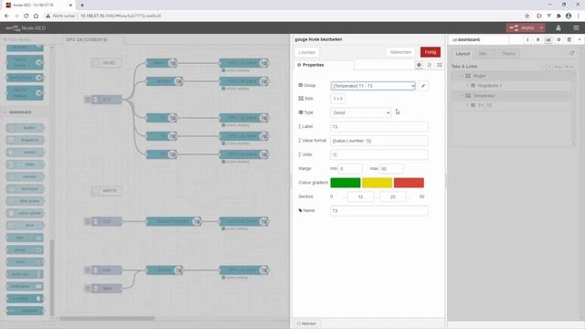Click the second Sectors value field
This screenshot has height=329, width=585.
(392, 196)
